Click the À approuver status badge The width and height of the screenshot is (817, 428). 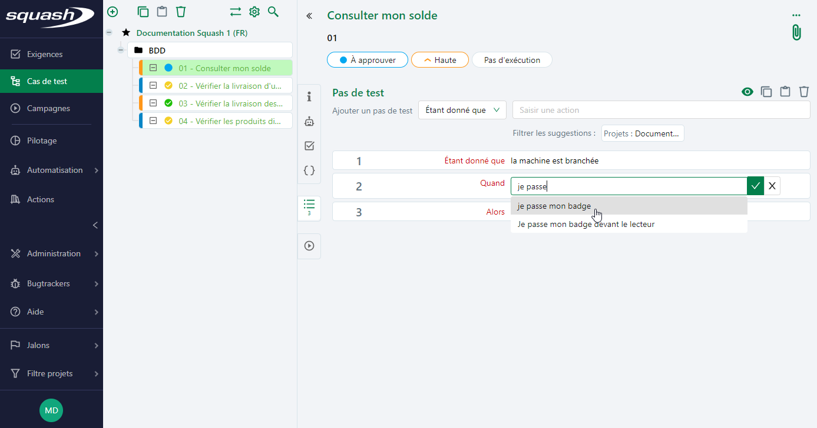368,60
